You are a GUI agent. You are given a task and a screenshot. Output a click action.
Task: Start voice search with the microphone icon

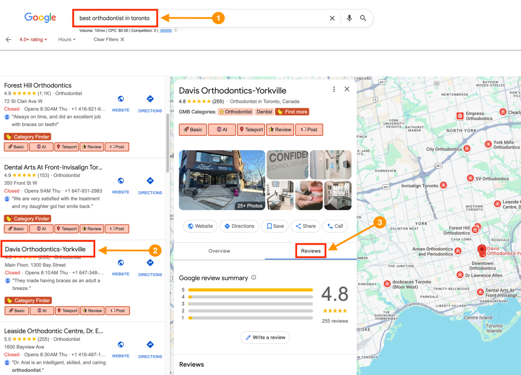pos(349,18)
